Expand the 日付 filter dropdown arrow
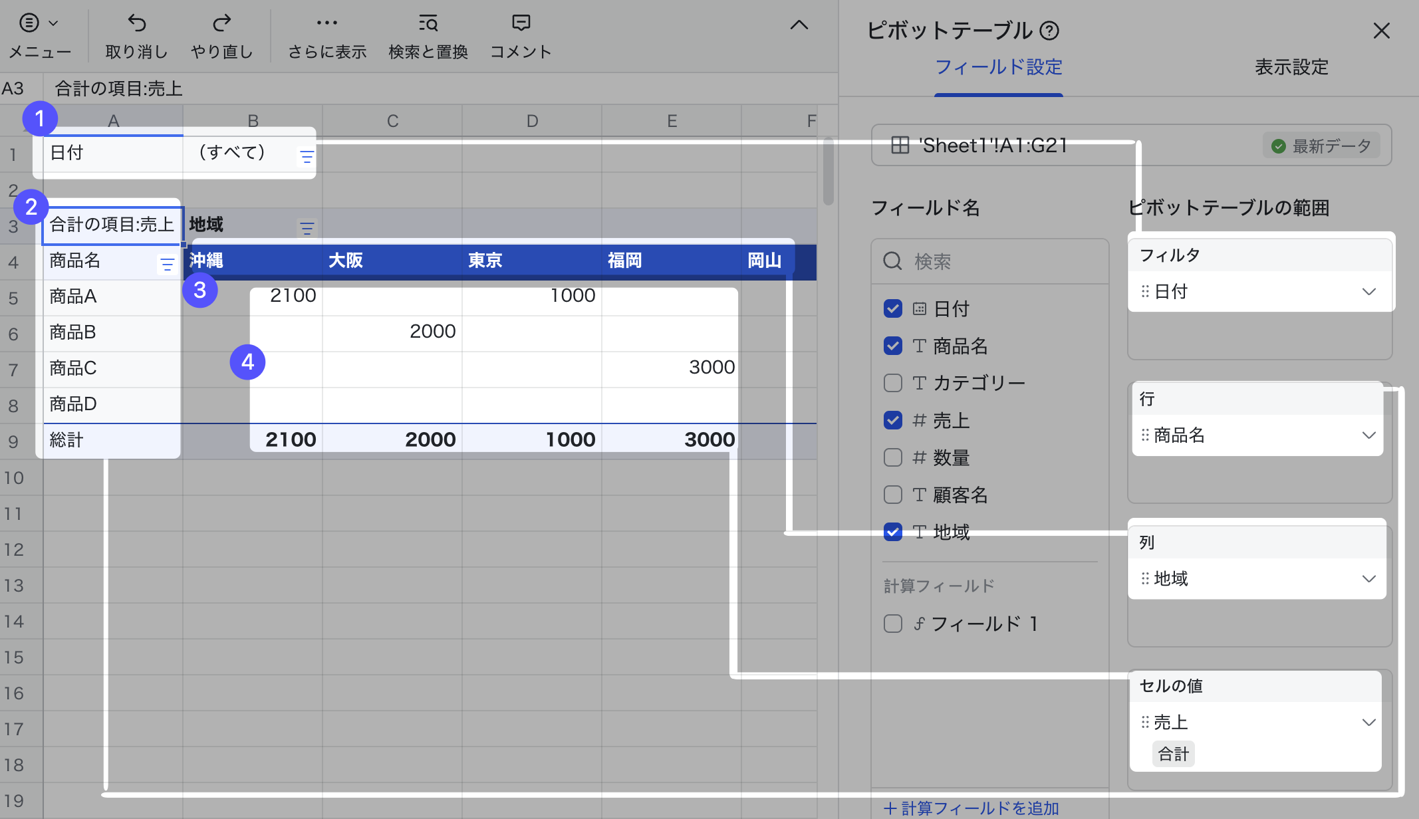The image size is (1419, 819). [x=1368, y=292]
